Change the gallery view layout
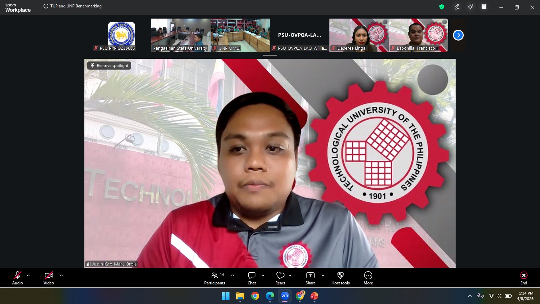This screenshot has width=540, height=304. coord(484,7)
